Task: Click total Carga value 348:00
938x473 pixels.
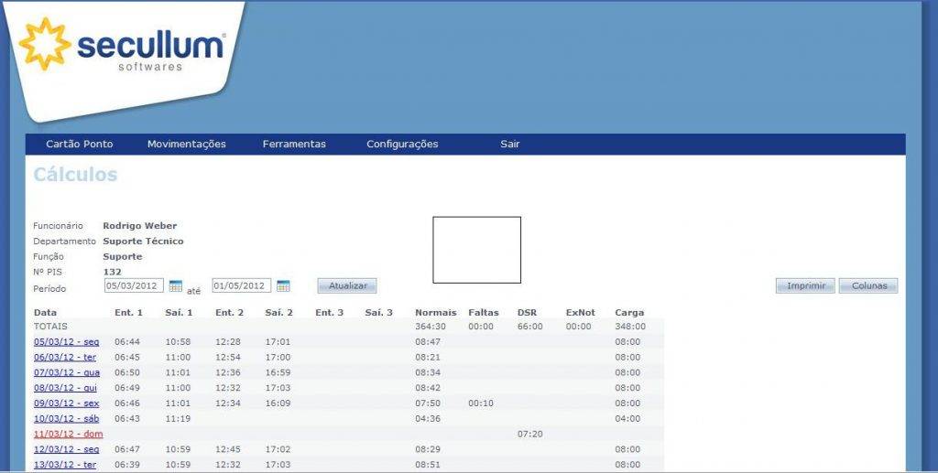Action: pyautogui.click(x=630, y=327)
